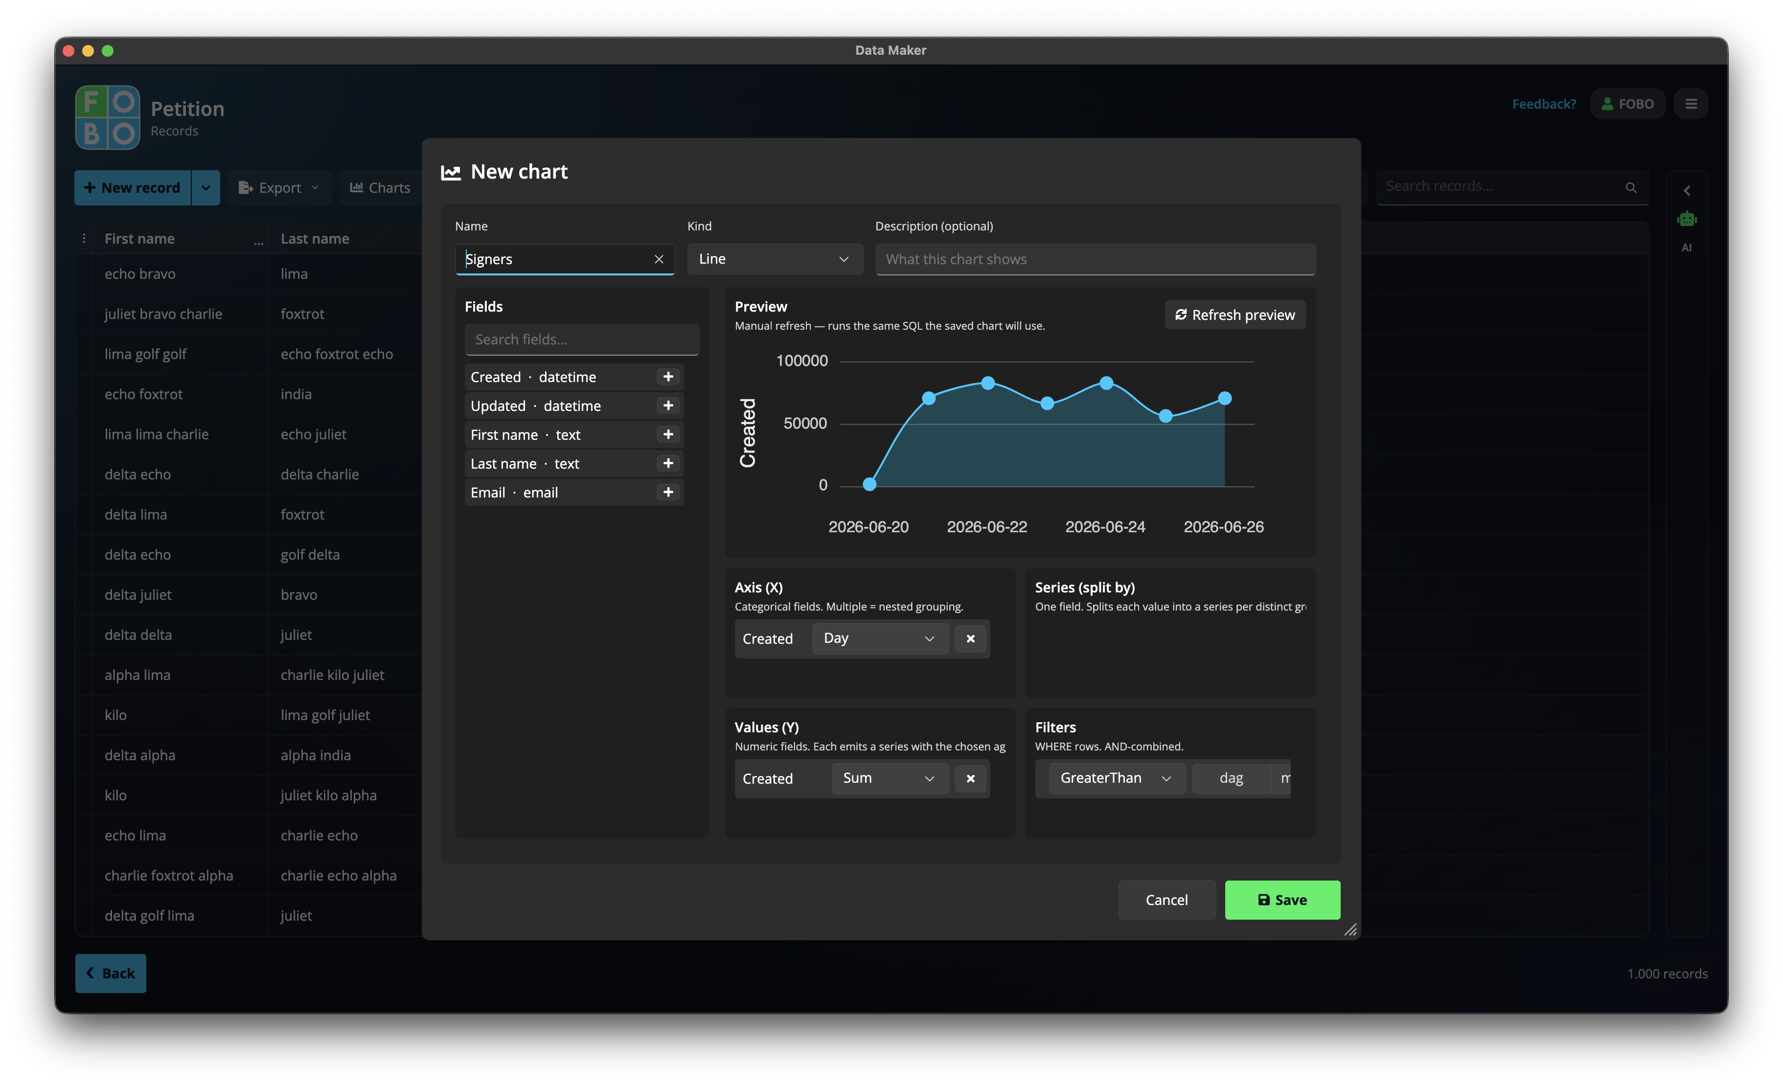
Task: Click the yellow minimize window button
Action: click(88, 51)
